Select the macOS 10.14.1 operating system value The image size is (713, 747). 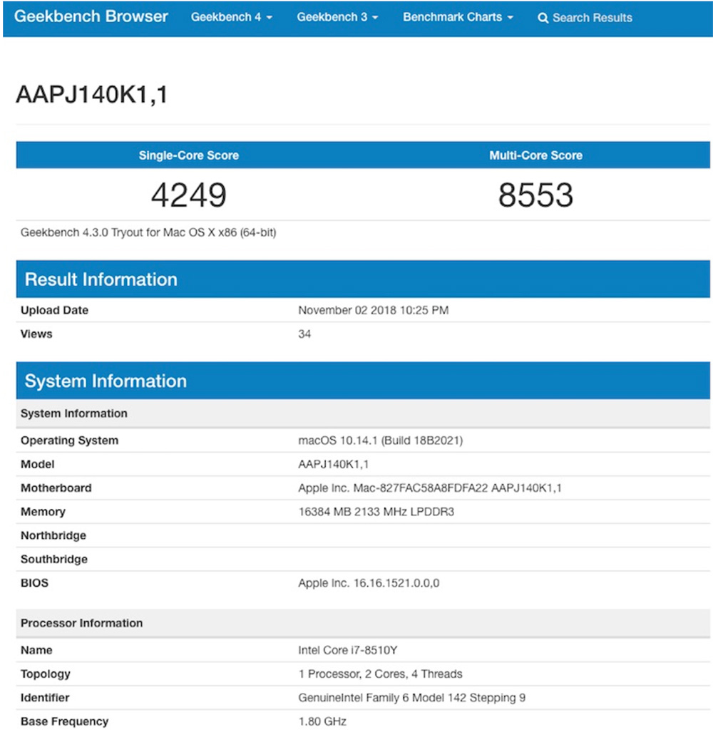coord(380,441)
